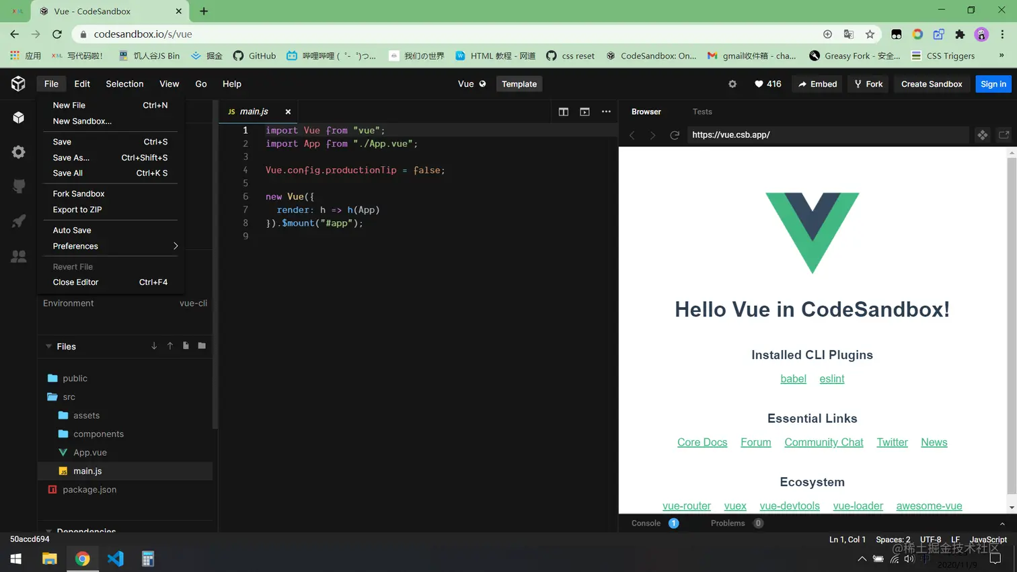Open the Configuration Files gear in sidebar
1017x572 pixels.
(18, 153)
